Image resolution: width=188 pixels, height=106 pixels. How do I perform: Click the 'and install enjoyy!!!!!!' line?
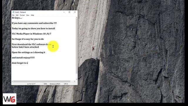point(23,58)
